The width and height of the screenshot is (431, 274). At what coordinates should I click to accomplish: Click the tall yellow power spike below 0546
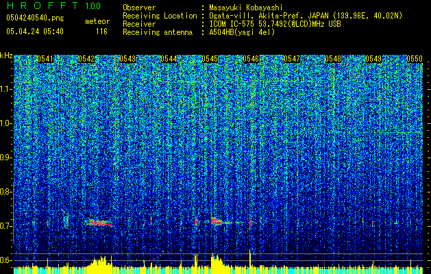(x=250, y=259)
